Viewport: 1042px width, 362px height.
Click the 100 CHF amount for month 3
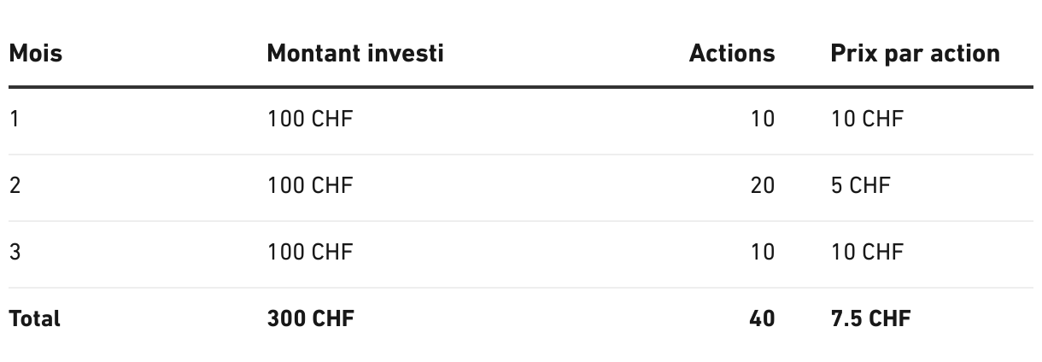click(309, 252)
